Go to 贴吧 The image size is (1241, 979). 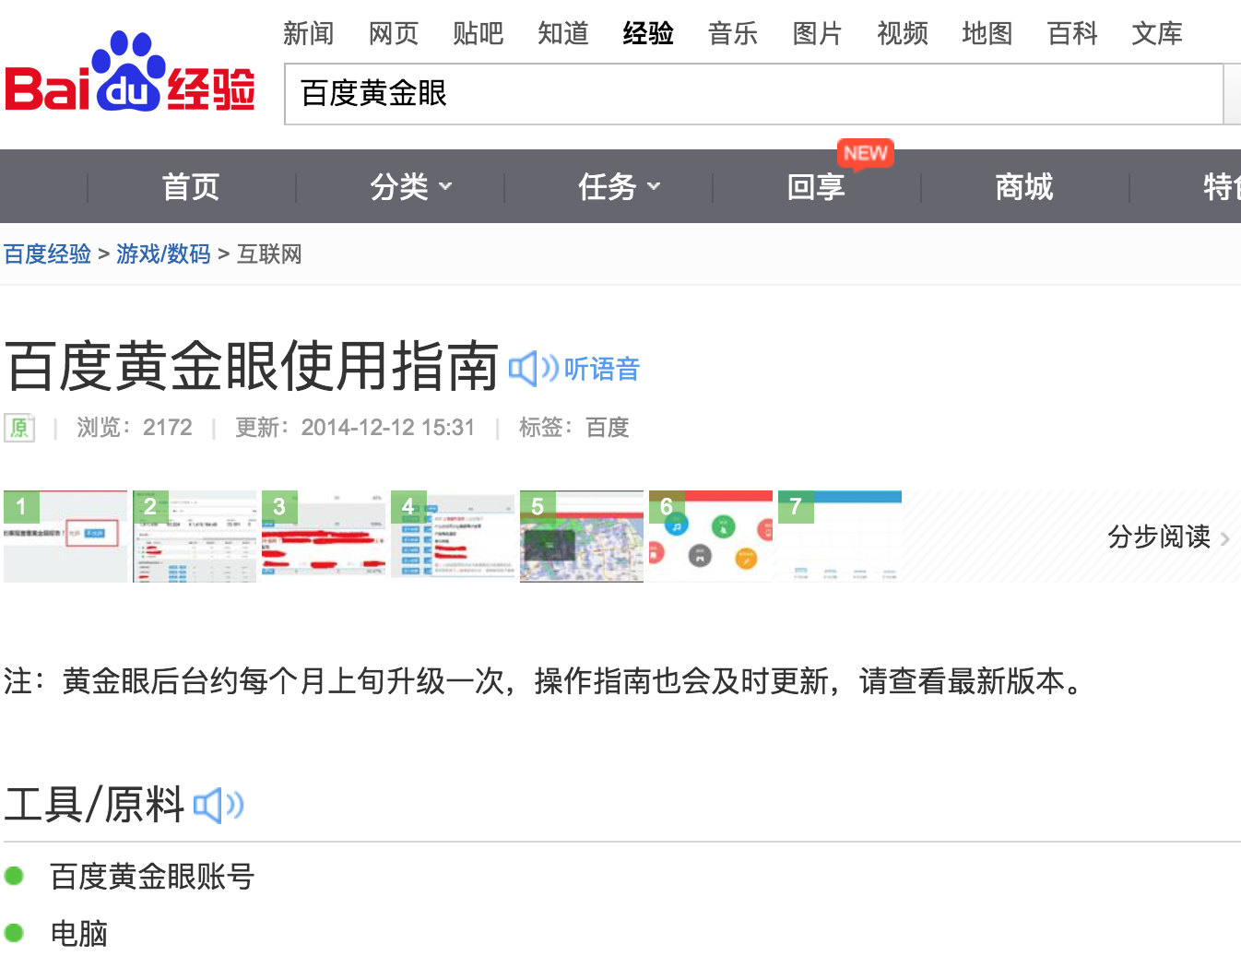pyautogui.click(x=478, y=34)
